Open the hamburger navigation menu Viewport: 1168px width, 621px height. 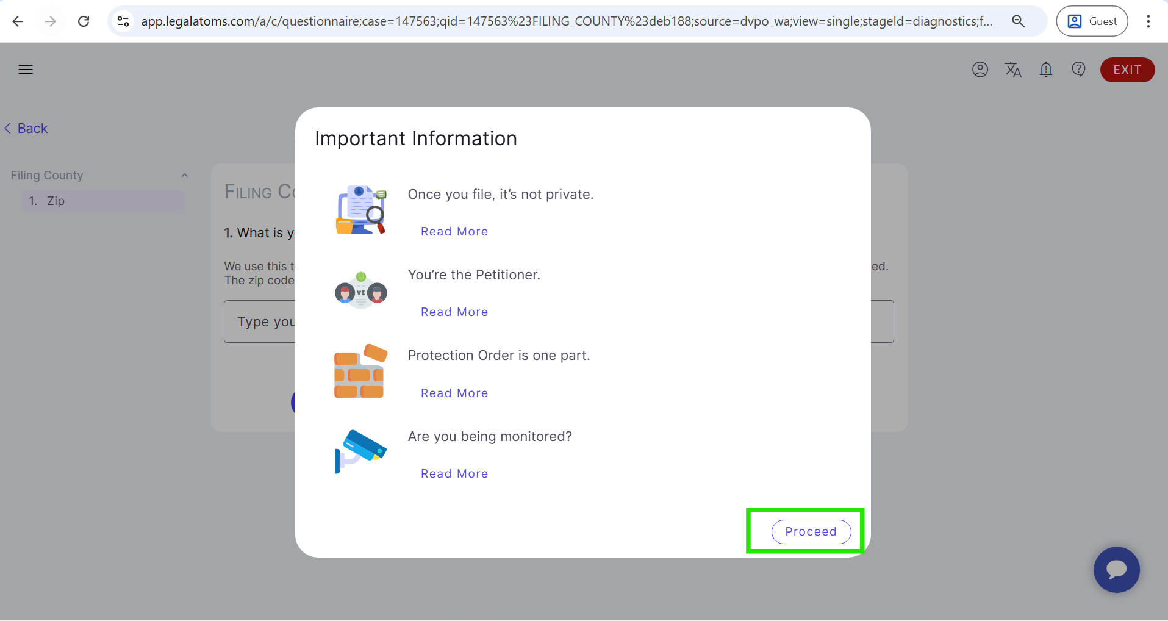26,70
